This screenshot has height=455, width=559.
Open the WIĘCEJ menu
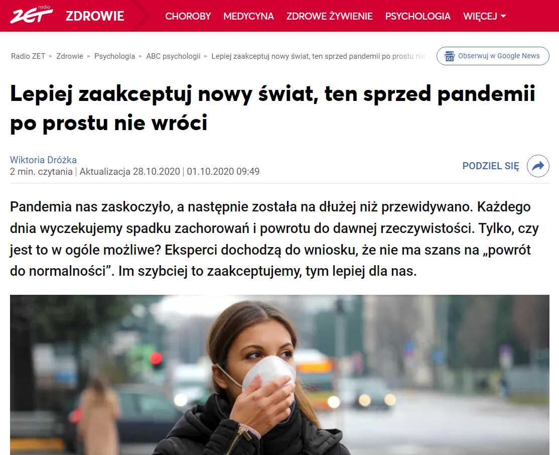tap(484, 16)
